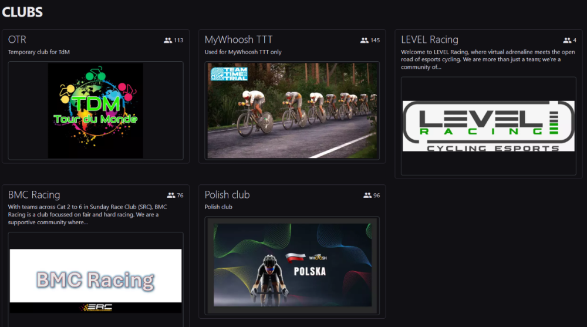
Task: Click the members icon on Polish club card
Action: pyautogui.click(x=367, y=195)
